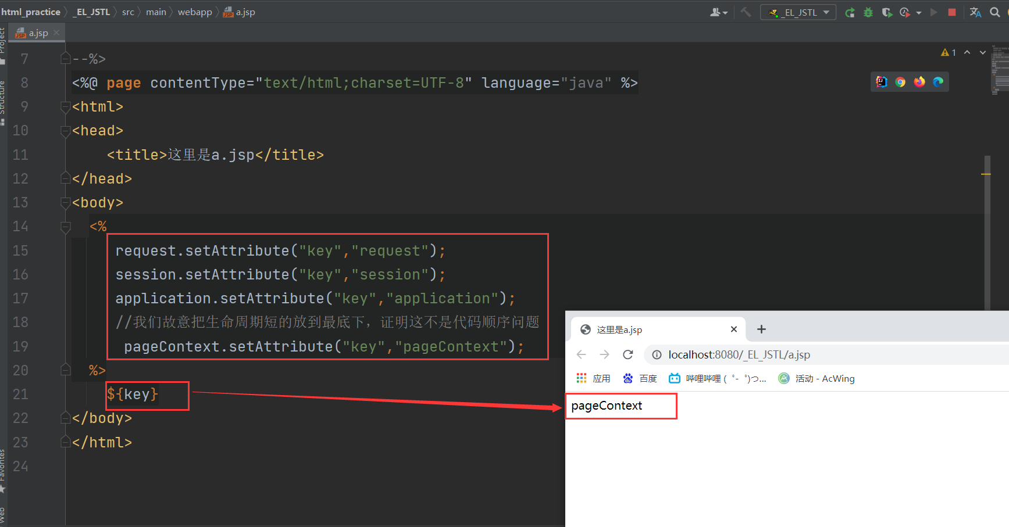Click src in the breadcrumb bar
This screenshot has height=527, width=1009.
(128, 12)
